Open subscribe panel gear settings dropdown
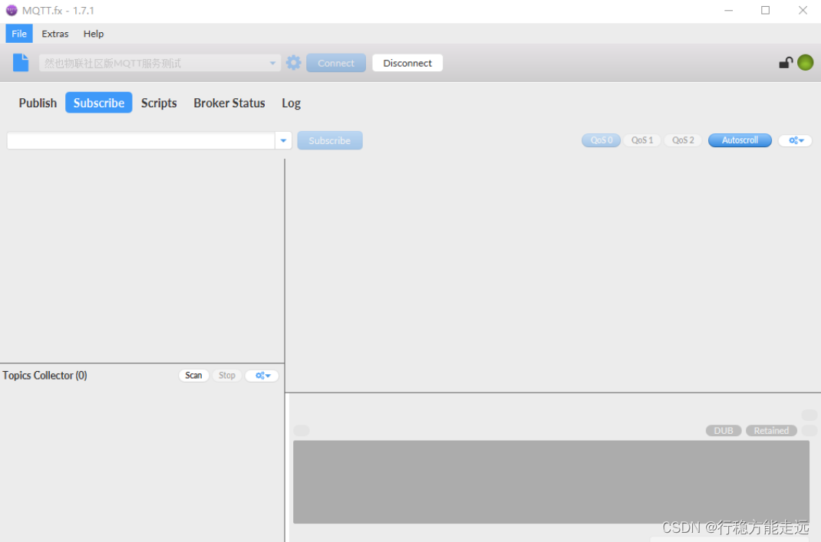The width and height of the screenshot is (821, 542). tap(796, 140)
